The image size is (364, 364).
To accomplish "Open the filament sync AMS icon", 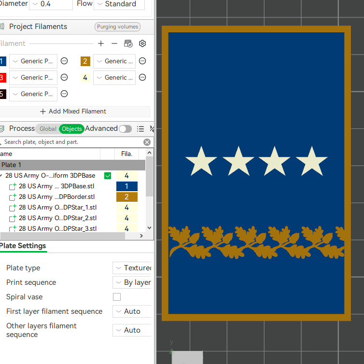I will click(x=128, y=43).
